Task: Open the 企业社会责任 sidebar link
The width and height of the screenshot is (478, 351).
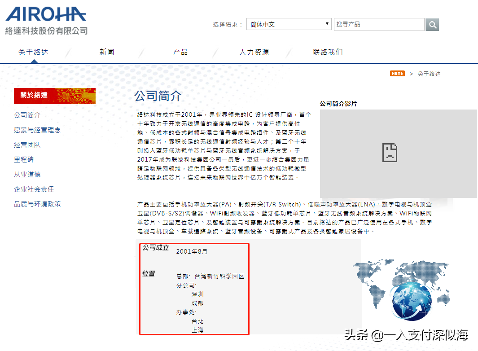Action: [34, 189]
